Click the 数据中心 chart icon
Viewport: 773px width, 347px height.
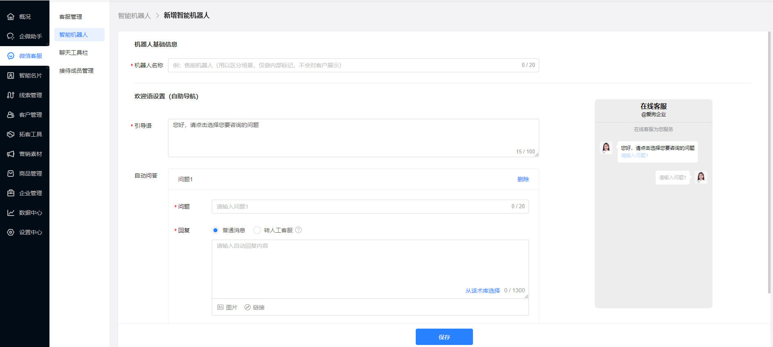pyautogui.click(x=11, y=213)
